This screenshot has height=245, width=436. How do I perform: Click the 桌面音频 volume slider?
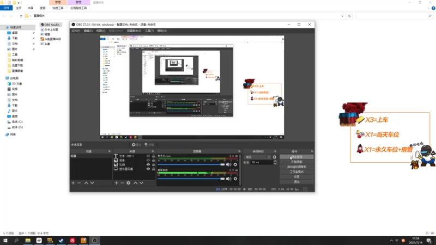(191, 179)
